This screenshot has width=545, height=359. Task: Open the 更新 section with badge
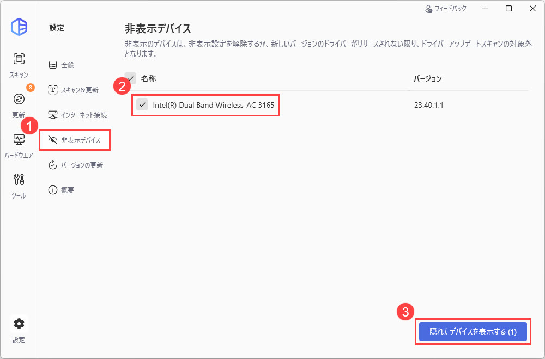pos(19,105)
